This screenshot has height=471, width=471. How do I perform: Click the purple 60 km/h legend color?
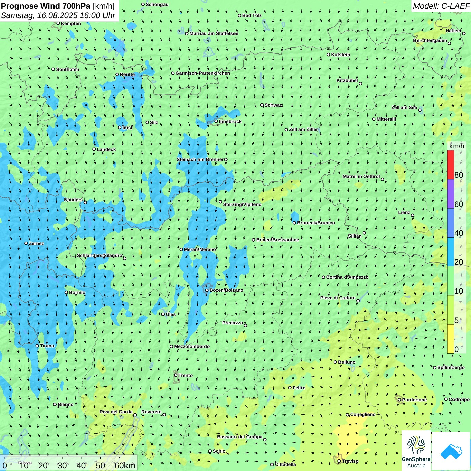coord(450,194)
